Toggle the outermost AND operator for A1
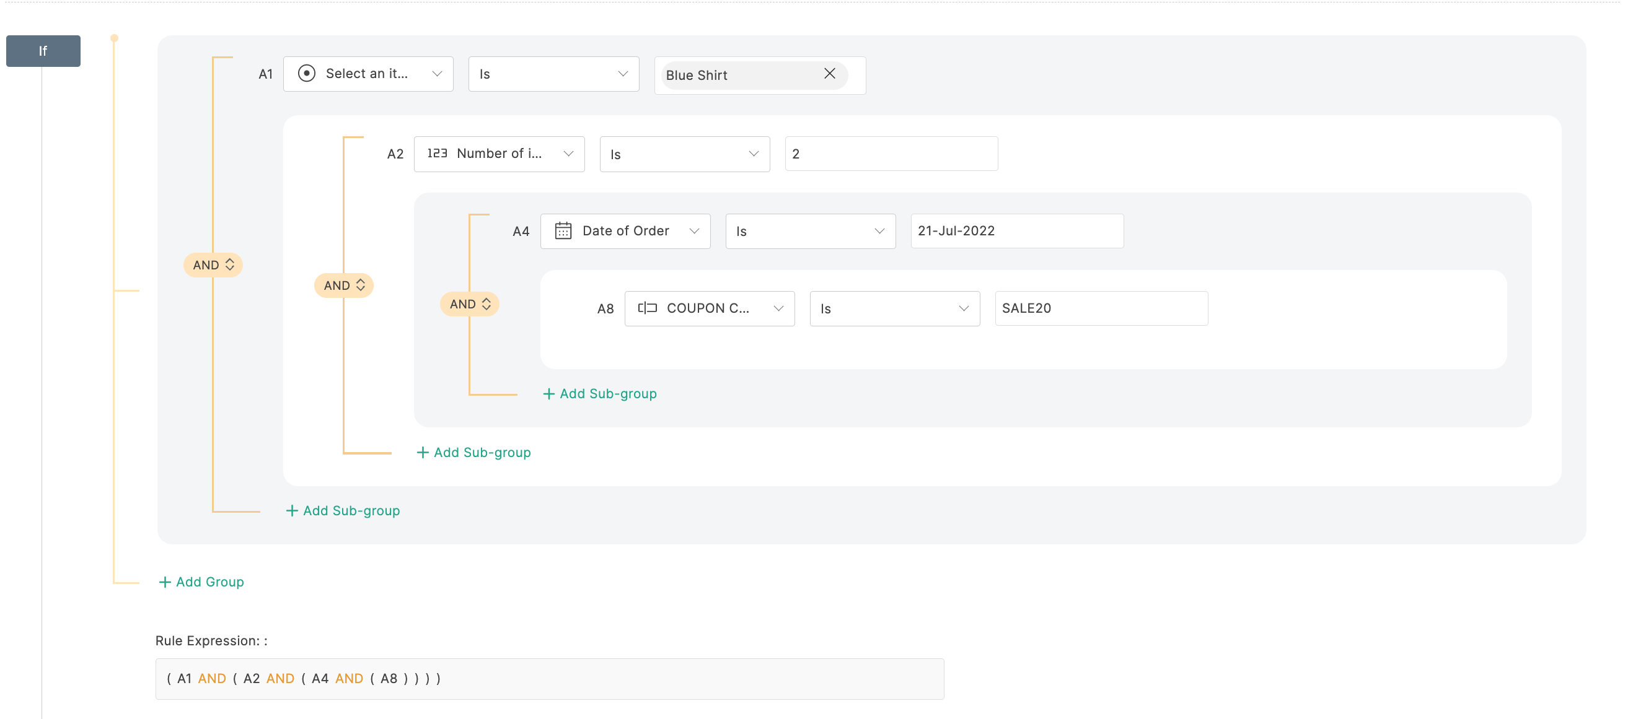 [x=213, y=265]
